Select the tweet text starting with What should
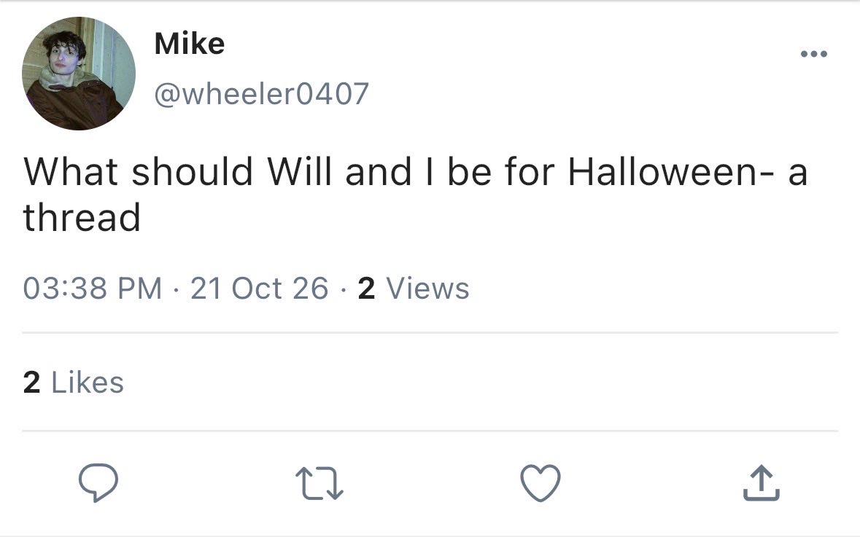The image size is (860, 537). pyautogui.click(x=416, y=194)
